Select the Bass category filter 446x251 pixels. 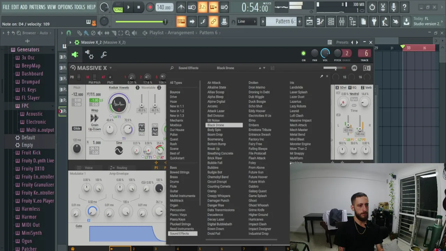click(x=173, y=168)
